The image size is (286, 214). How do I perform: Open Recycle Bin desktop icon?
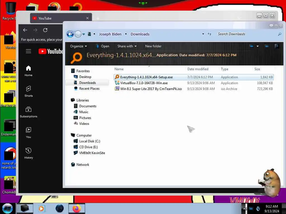point(9,11)
